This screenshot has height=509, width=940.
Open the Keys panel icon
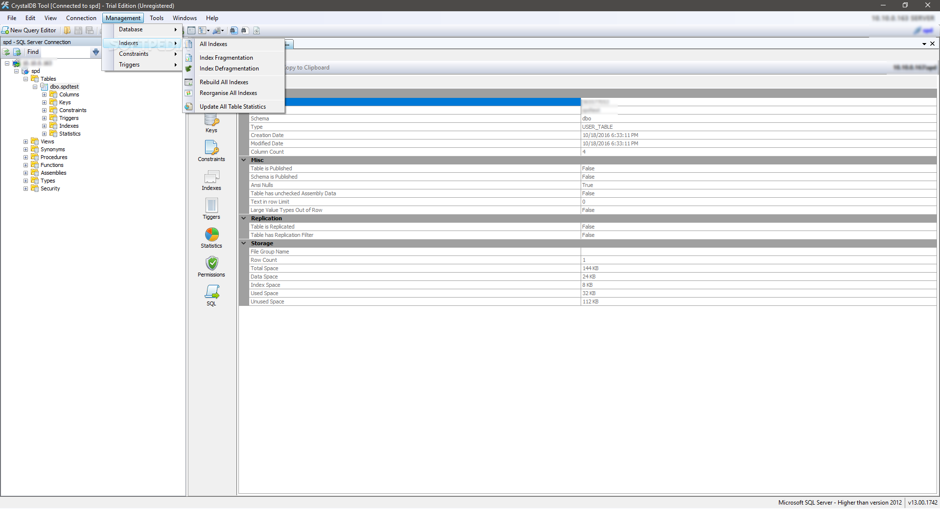pyautogui.click(x=211, y=123)
